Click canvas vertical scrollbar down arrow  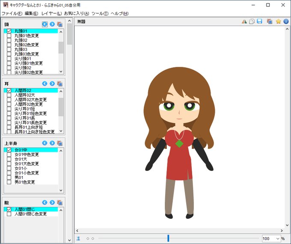(287, 225)
